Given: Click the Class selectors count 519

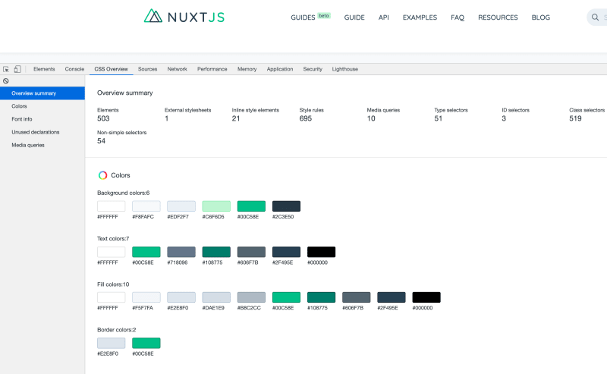Looking at the screenshot, I should click(575, 118).
